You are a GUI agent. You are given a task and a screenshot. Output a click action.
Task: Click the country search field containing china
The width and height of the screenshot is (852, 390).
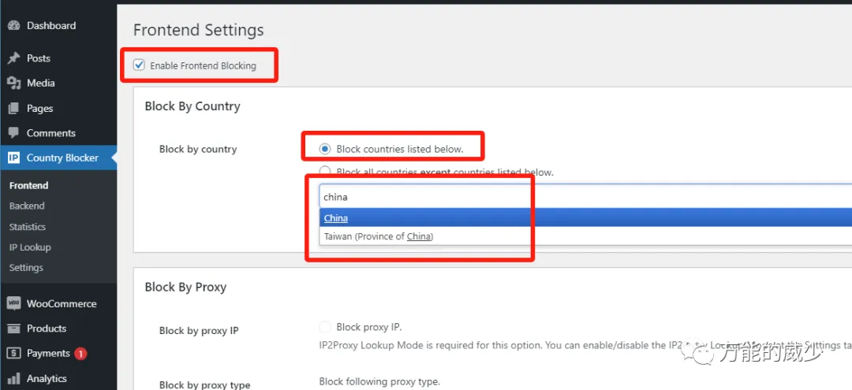(585, 197)
